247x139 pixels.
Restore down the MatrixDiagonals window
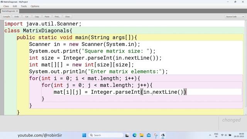[235, 2]
